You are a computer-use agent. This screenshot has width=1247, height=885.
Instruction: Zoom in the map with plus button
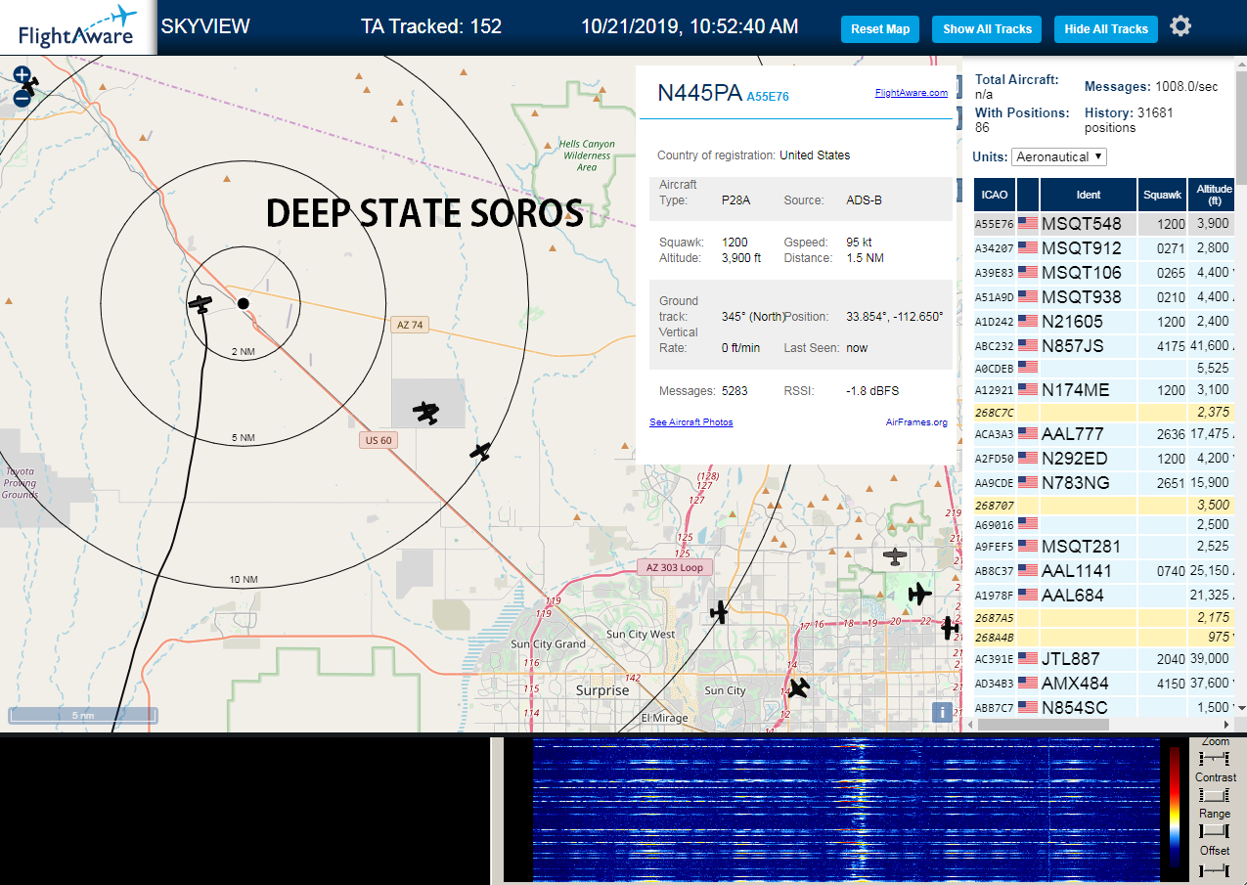22,75
